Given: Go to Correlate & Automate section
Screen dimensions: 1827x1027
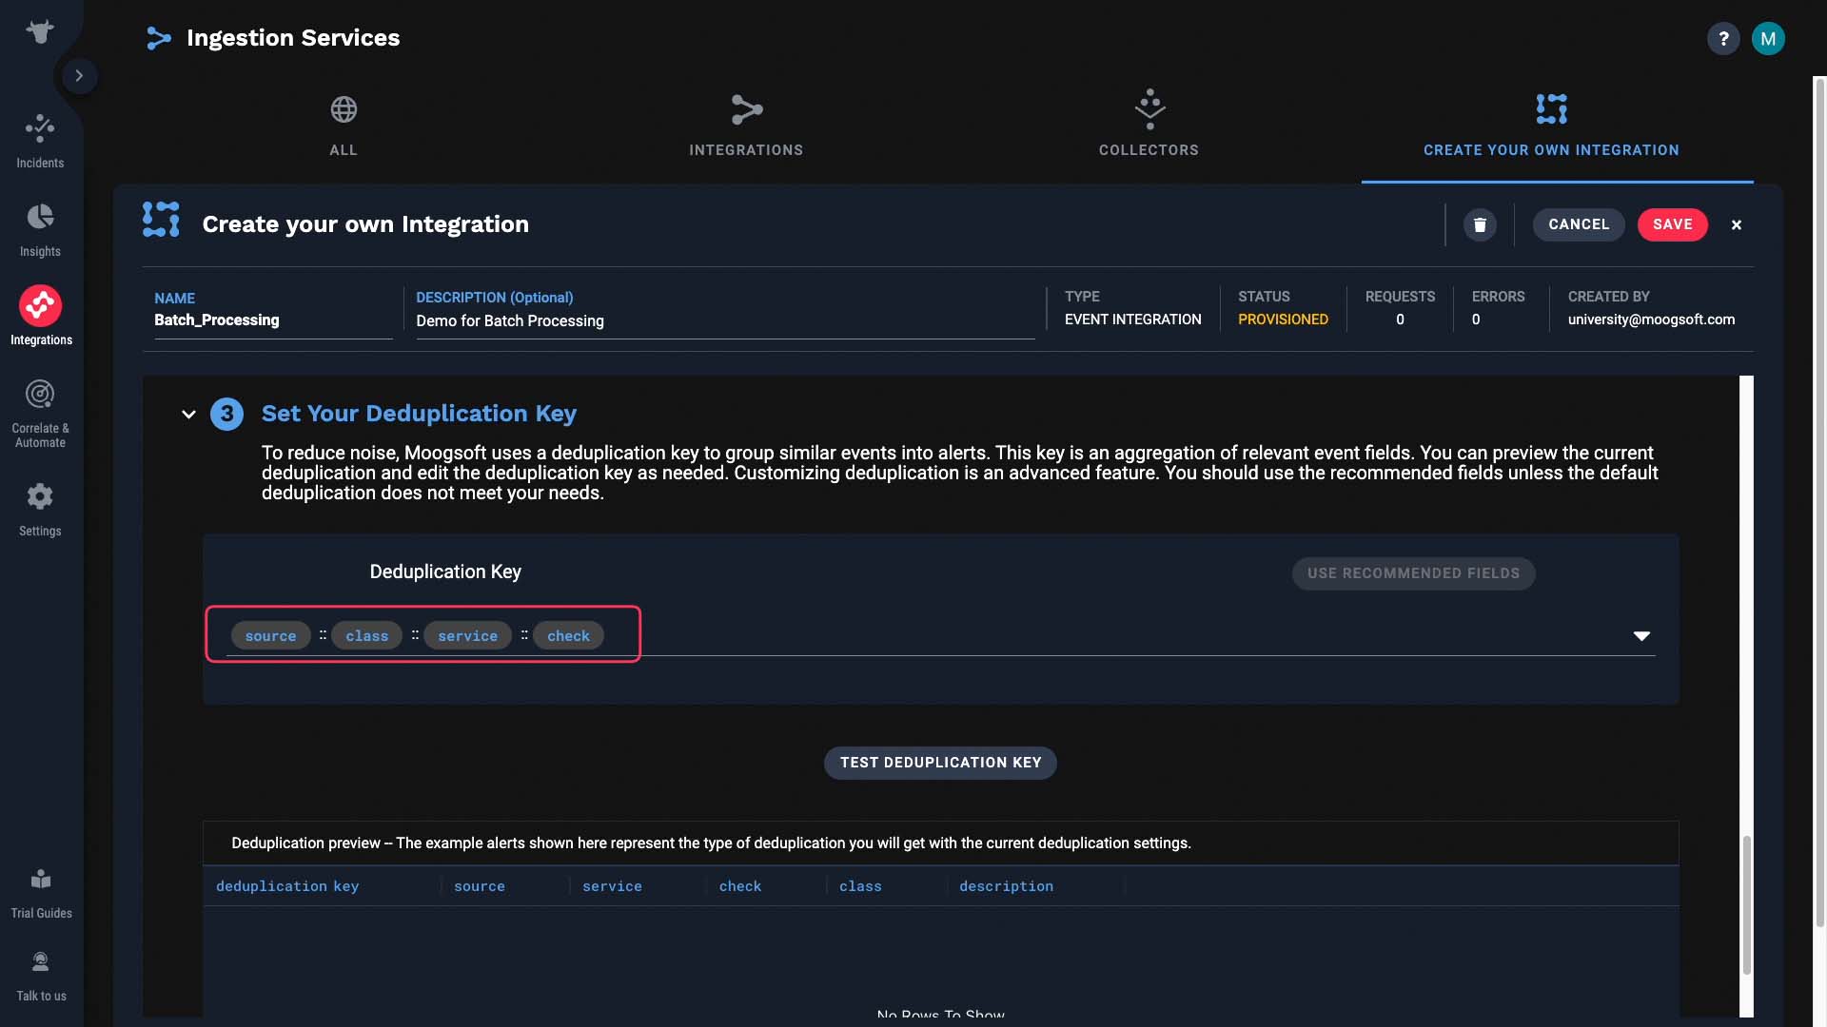Looking at the screenshot, I should (x=40, y=413).
